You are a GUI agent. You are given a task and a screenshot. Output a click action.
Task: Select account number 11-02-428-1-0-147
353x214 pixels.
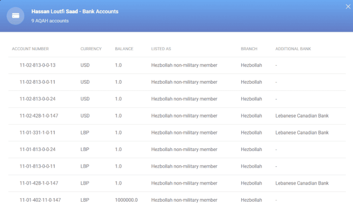39,116
